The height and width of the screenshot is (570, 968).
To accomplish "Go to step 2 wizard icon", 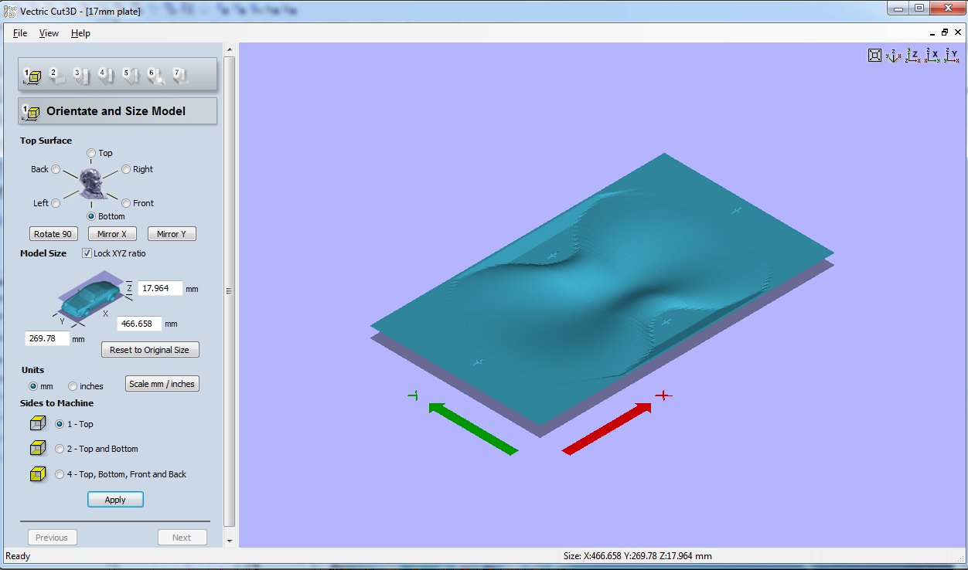I will tap(56, 76).
